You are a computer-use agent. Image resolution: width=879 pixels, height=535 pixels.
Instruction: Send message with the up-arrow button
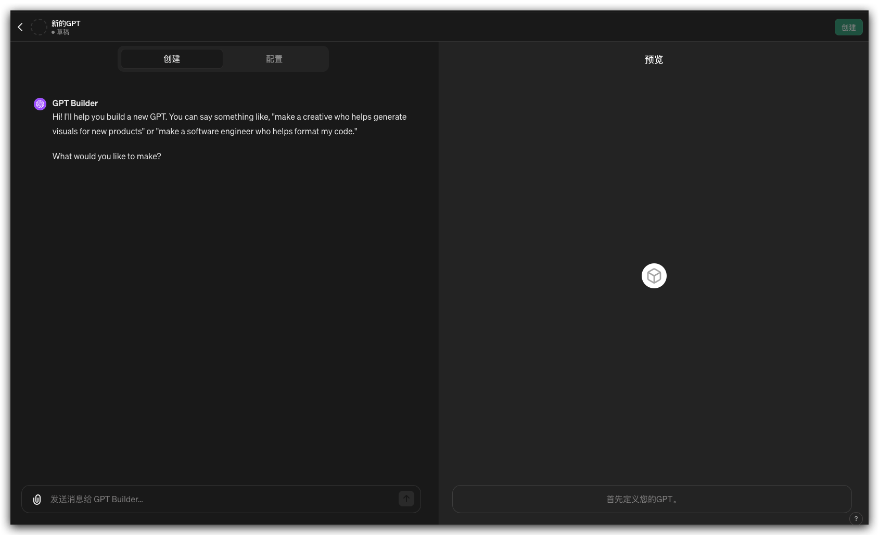pos(406,499)
